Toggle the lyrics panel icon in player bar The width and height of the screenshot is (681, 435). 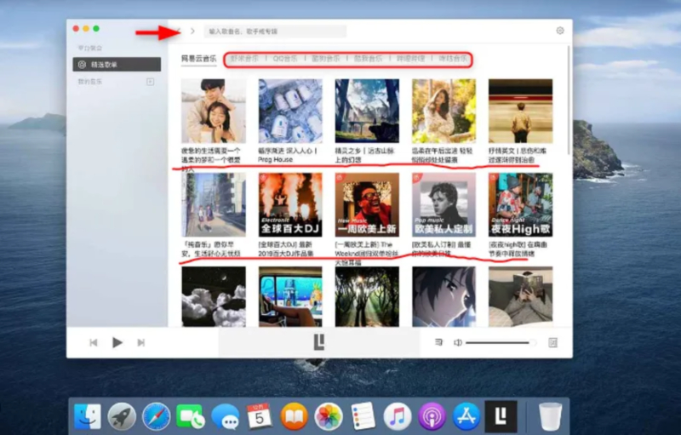click(552, 342)
